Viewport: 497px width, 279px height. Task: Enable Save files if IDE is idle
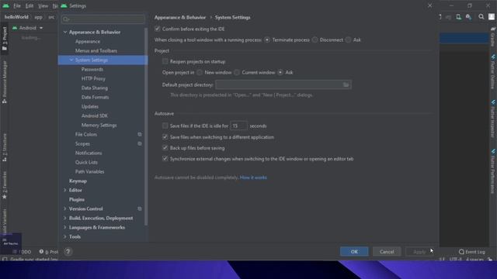(x=165, y=126)
